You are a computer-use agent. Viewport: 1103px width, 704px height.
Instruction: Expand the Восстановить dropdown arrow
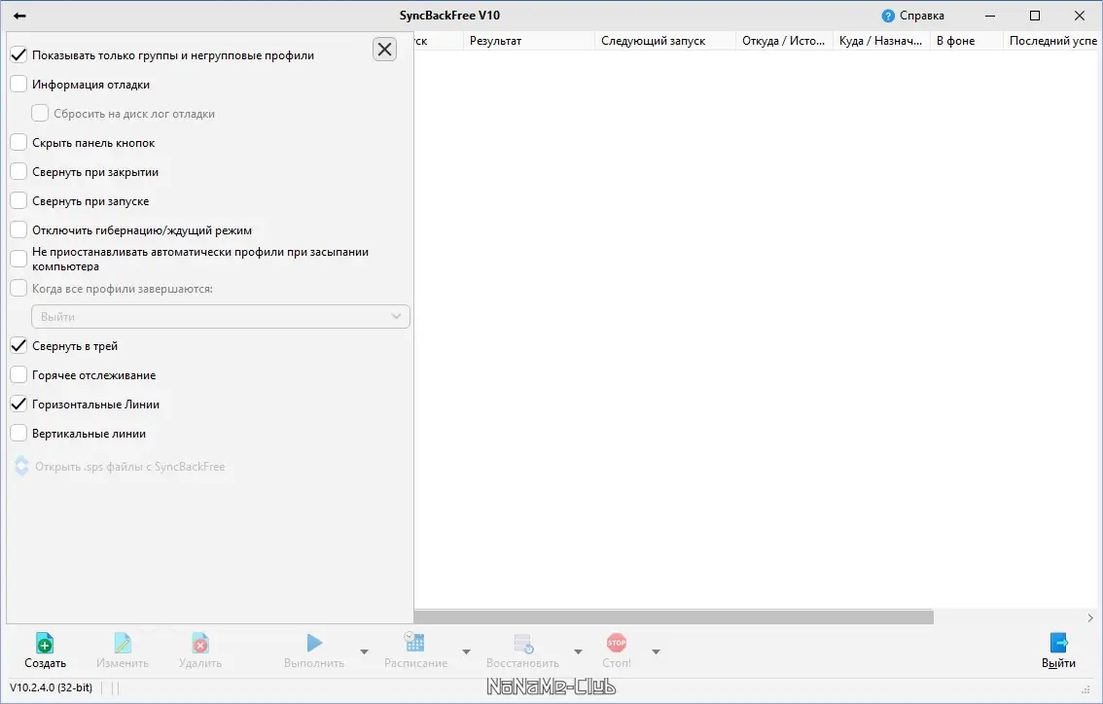(578, 651)
